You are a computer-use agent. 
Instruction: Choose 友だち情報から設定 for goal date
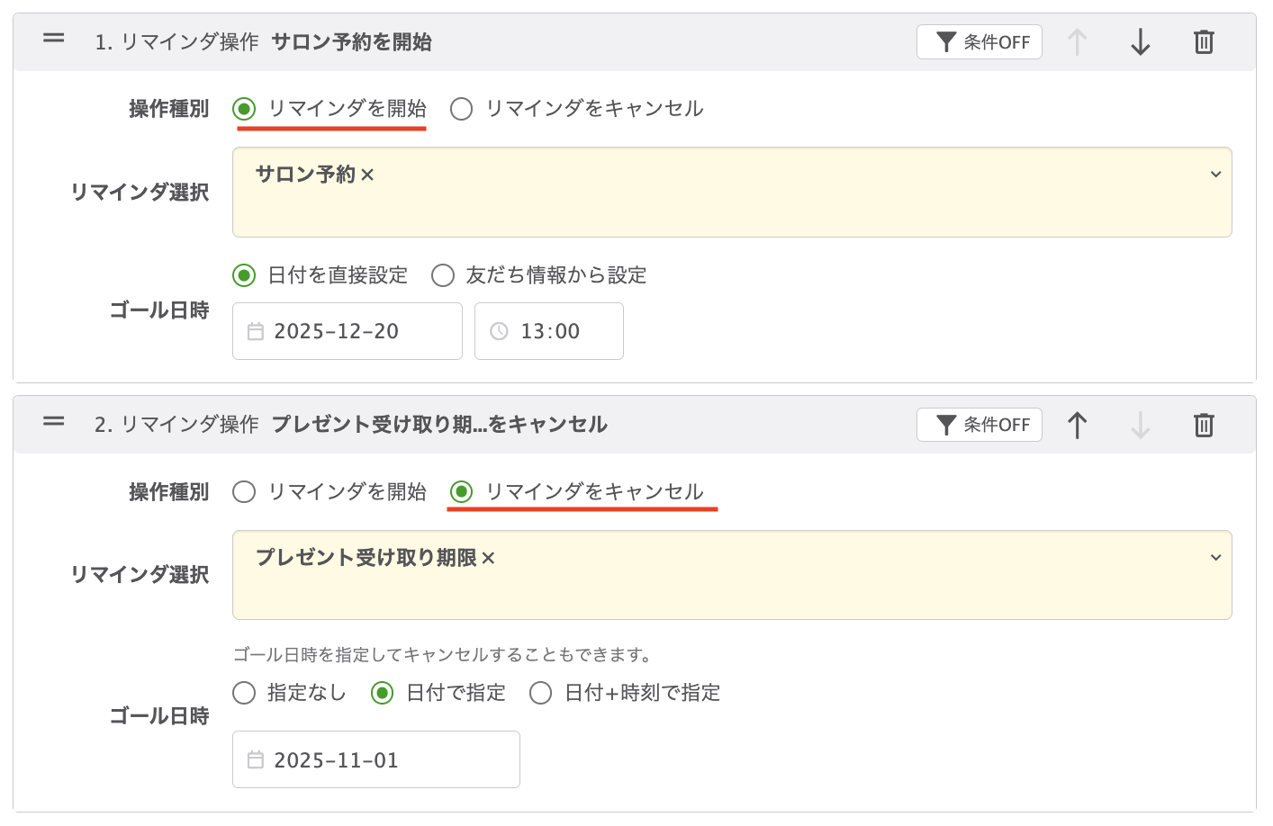[443, 275]
